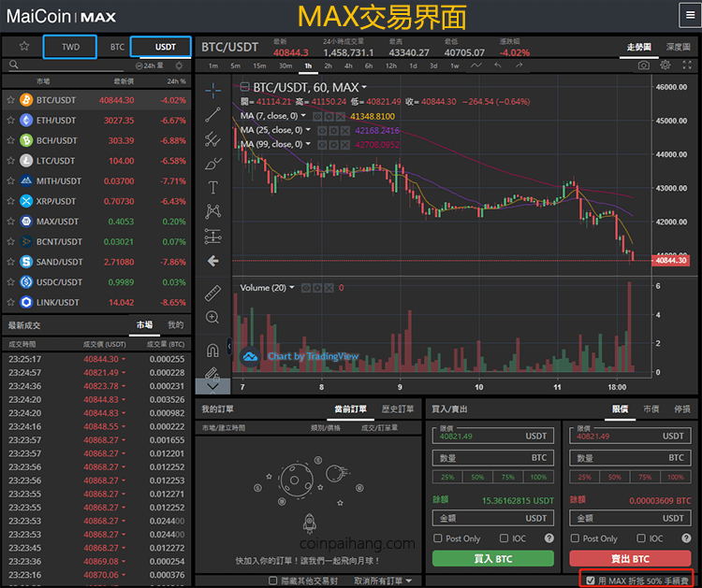Image resolution: width=702 pixels, height=588 pixels.
Task: Set sell amount to 100%
Action: click(x=675, y=477)
